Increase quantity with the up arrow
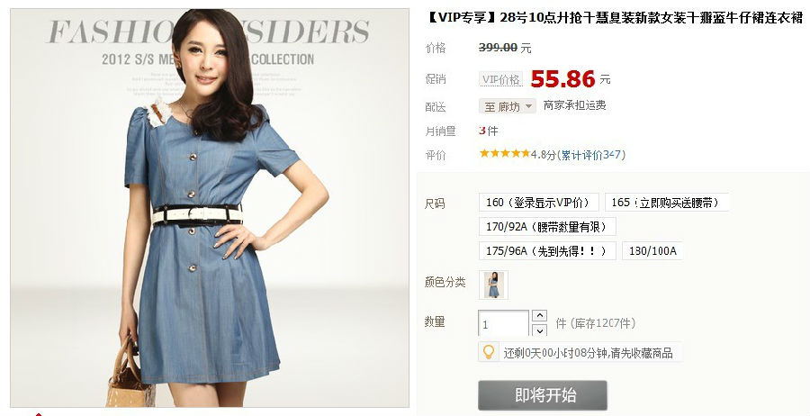This screenshot has width=810, height=416. point(539,315)
